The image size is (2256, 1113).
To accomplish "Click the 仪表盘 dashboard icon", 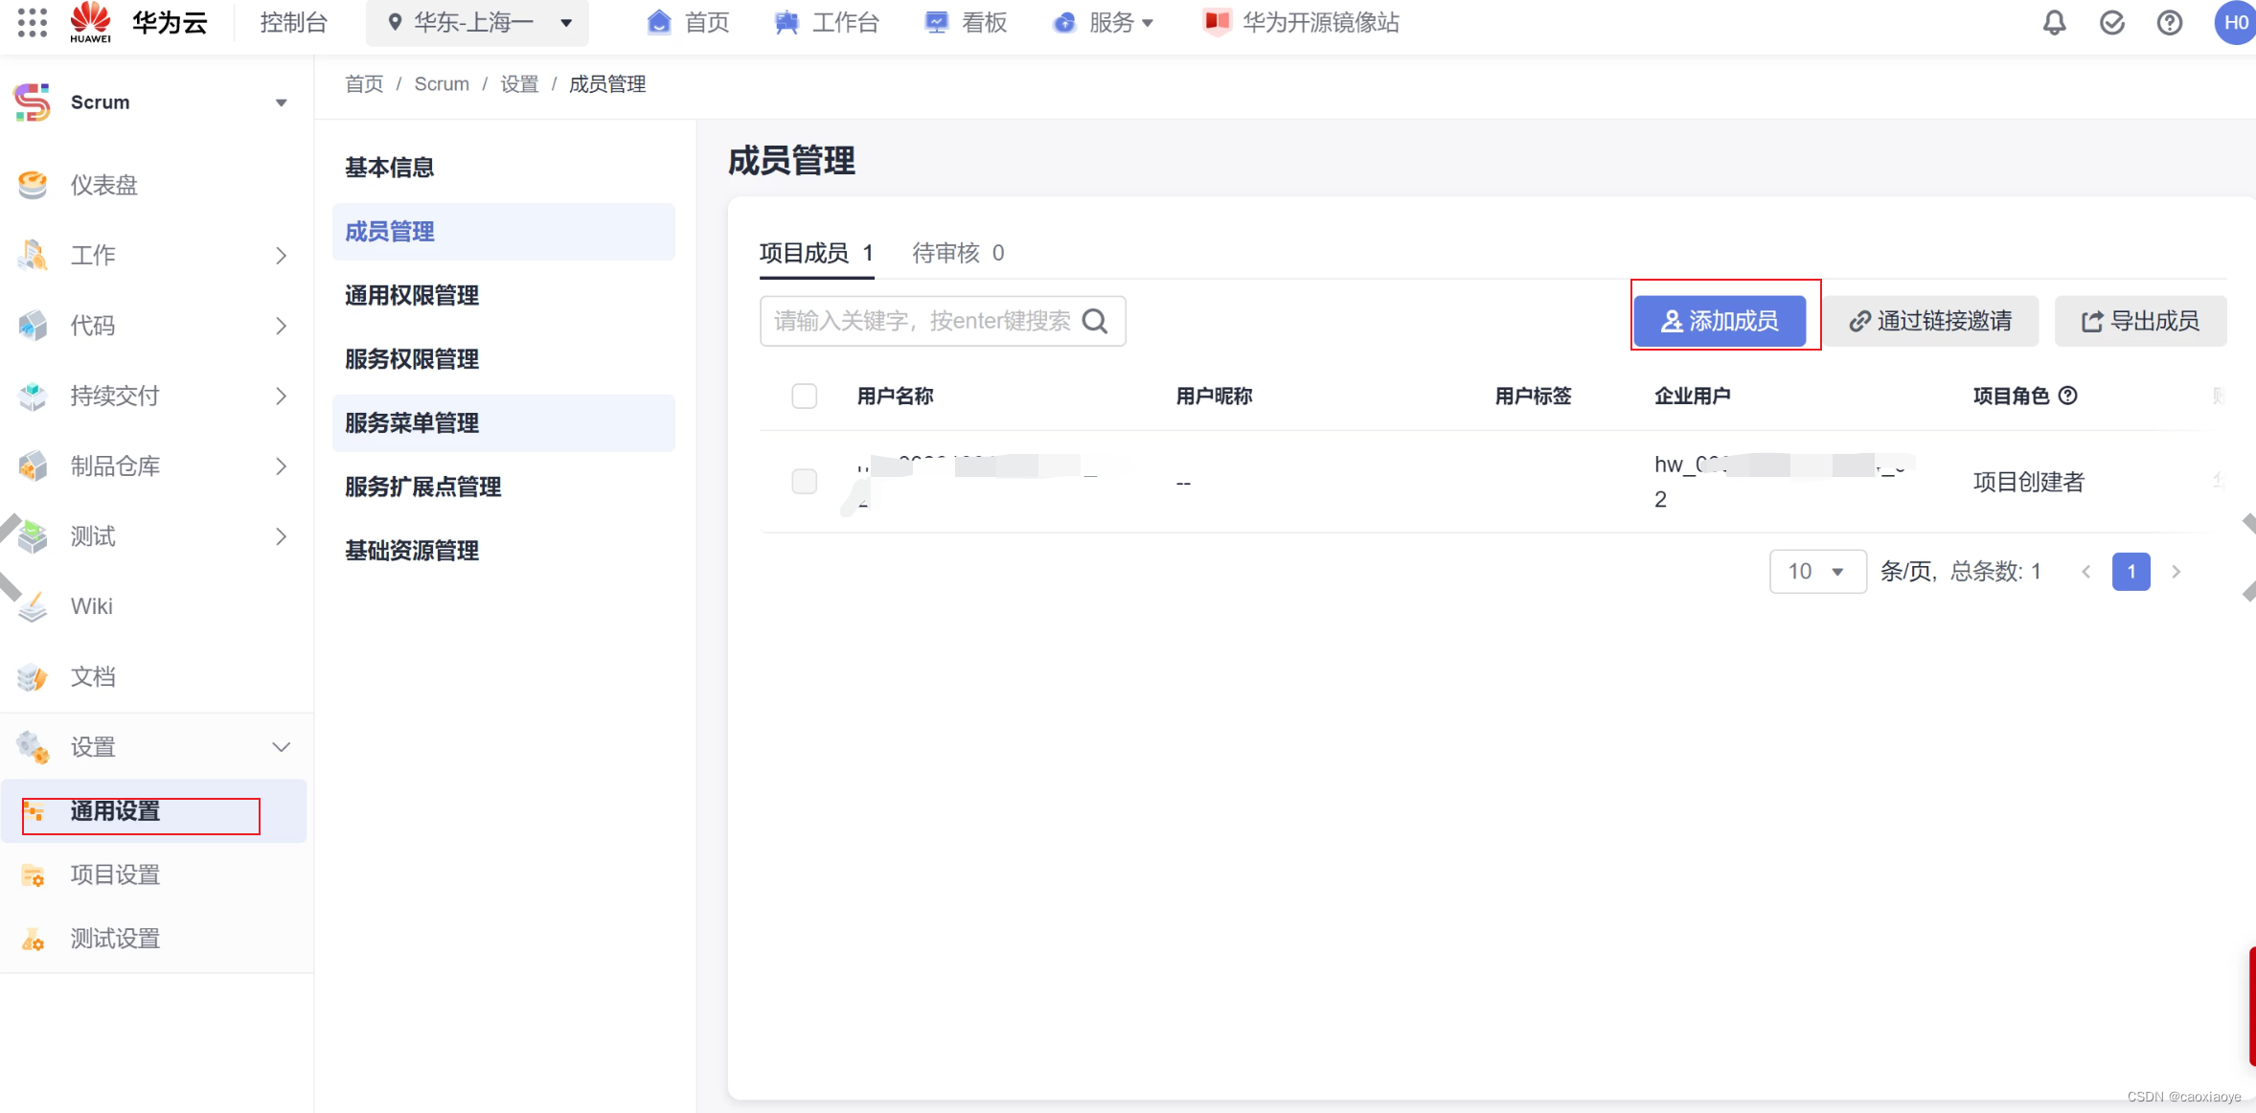I will (x=33, y=185).
